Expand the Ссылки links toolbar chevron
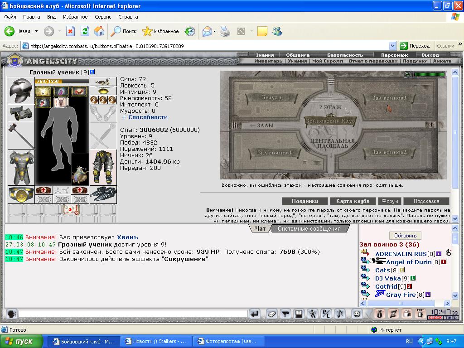464x348 pixels. (x=460, y=44)
